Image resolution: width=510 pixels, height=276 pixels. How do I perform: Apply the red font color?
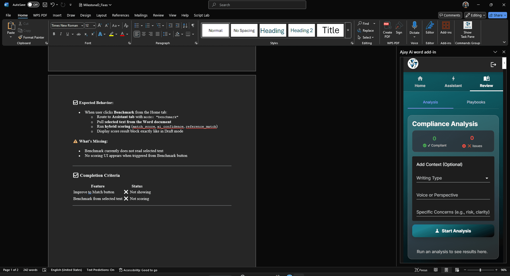pyautogui.click(x=122, y=34)
